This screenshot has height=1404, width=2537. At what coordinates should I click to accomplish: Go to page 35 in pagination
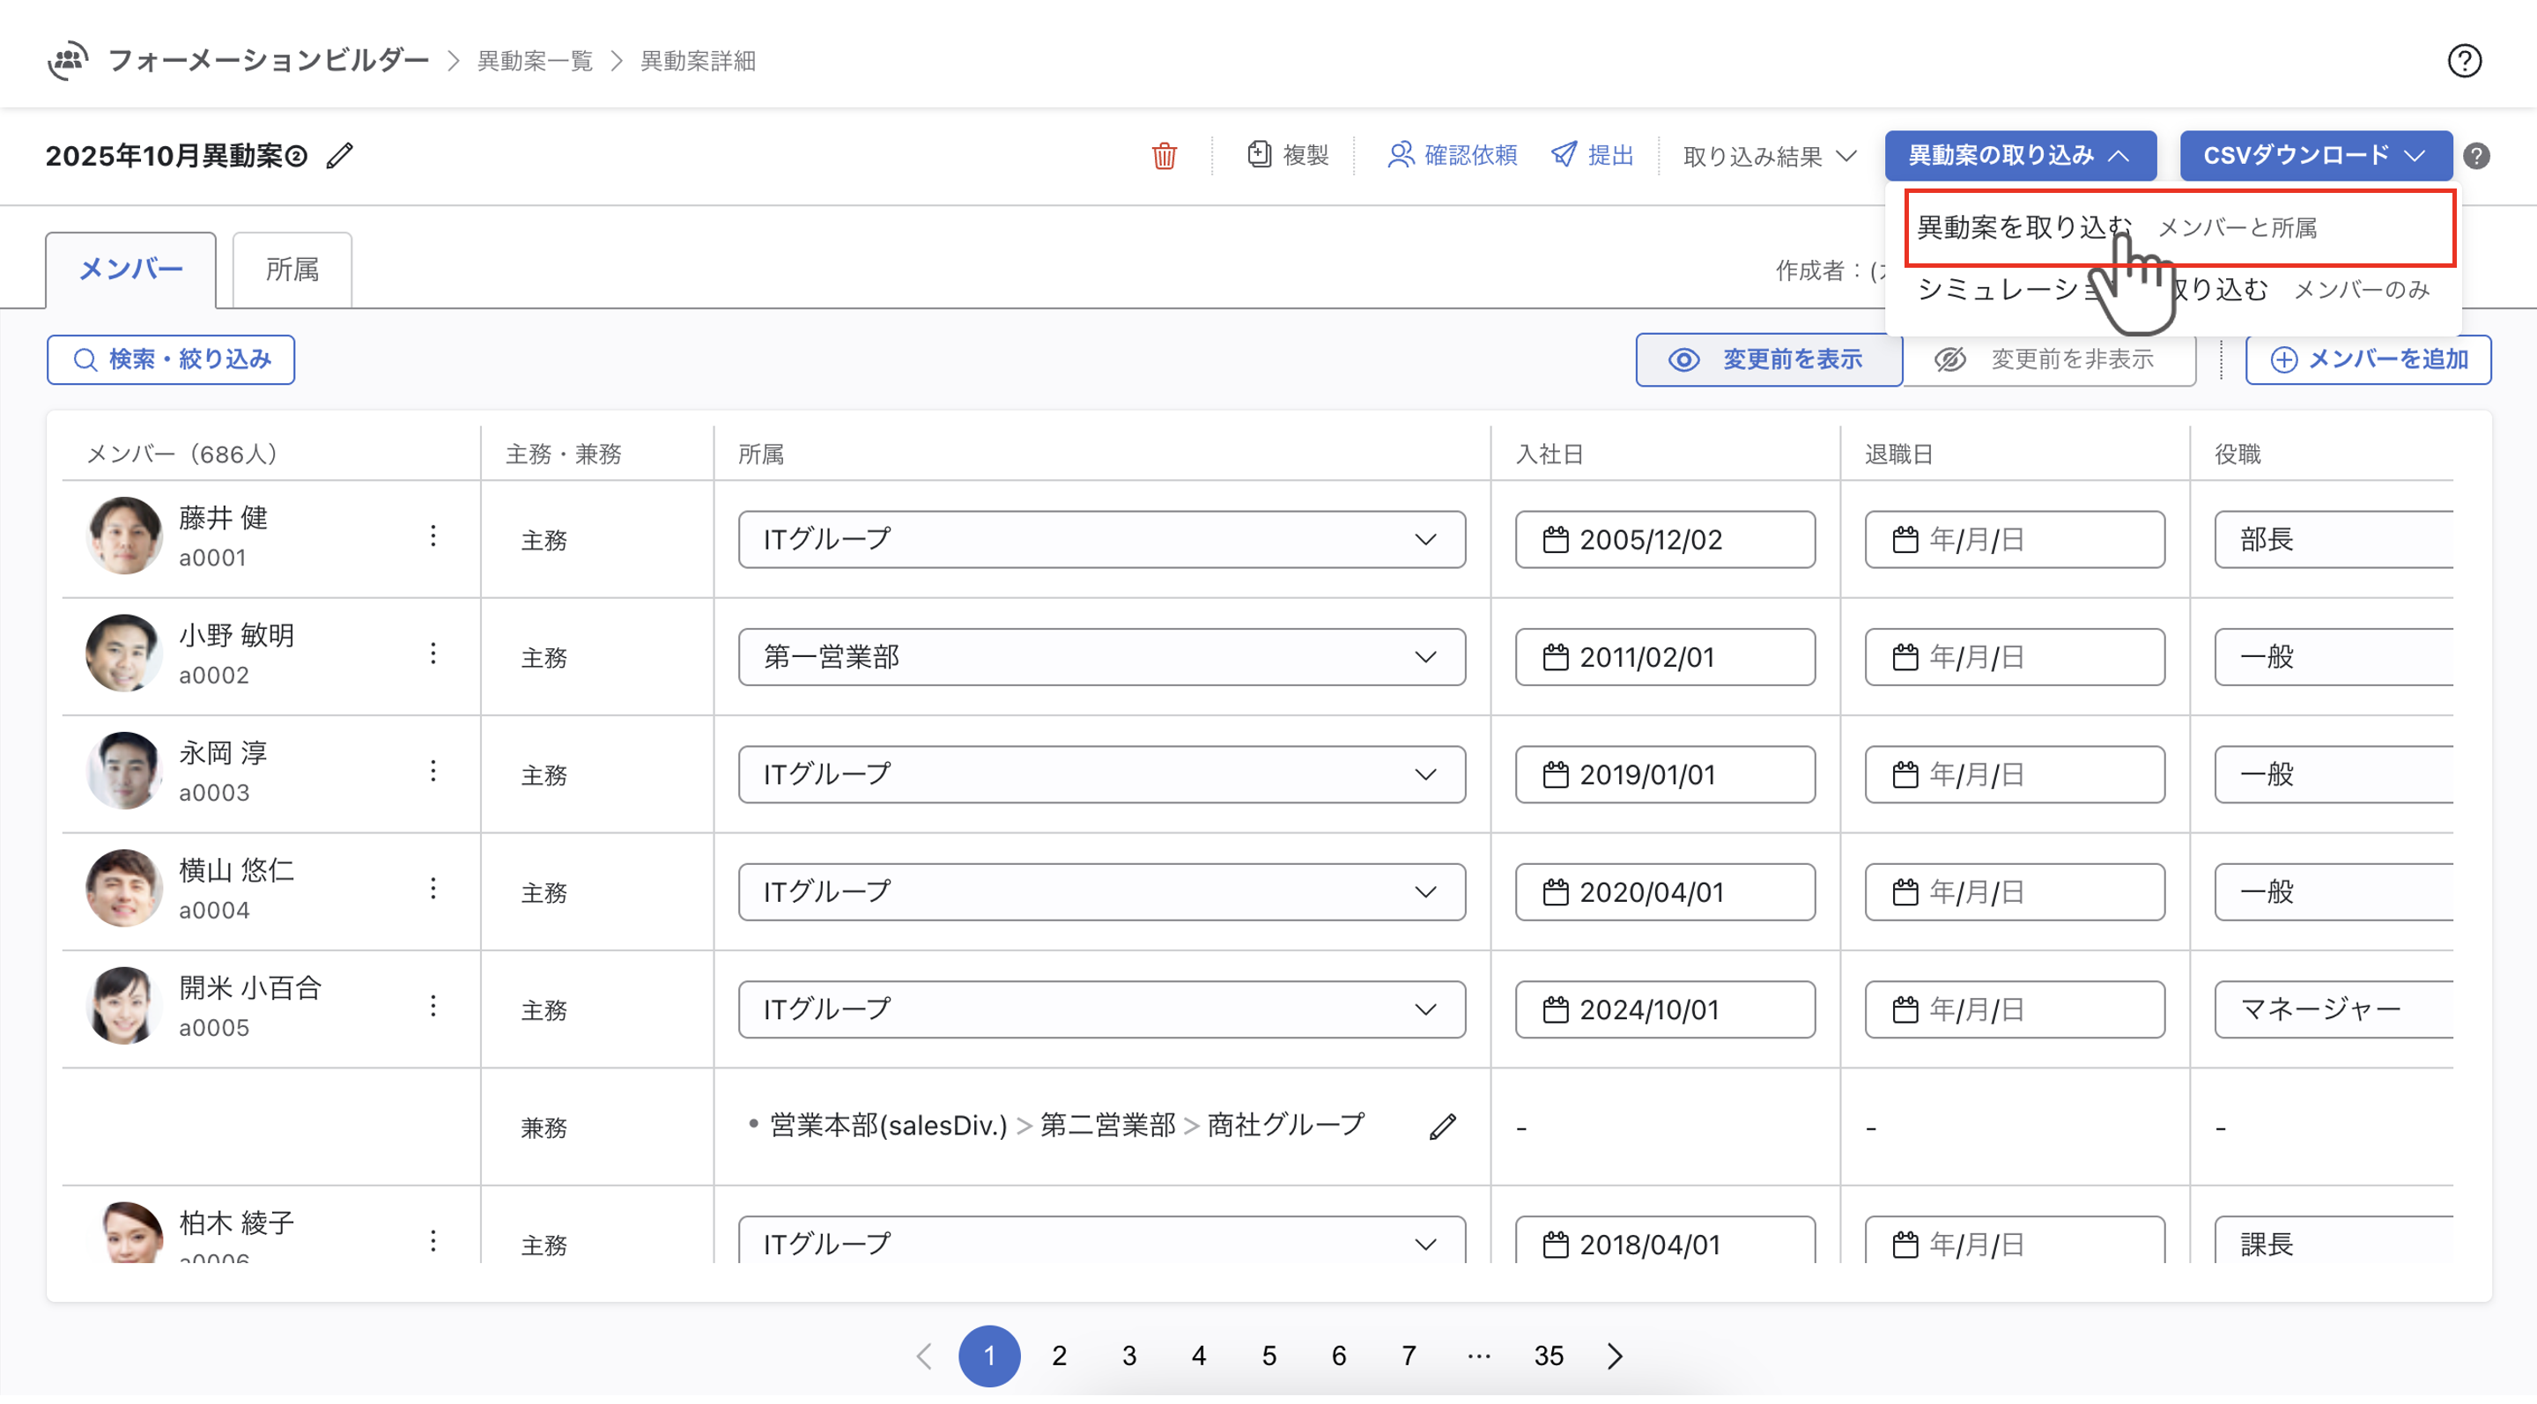point(1549,1356)
